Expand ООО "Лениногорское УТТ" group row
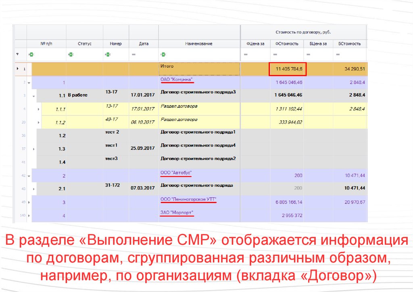The width and height of the screenshot is (413, 292). 29,202
